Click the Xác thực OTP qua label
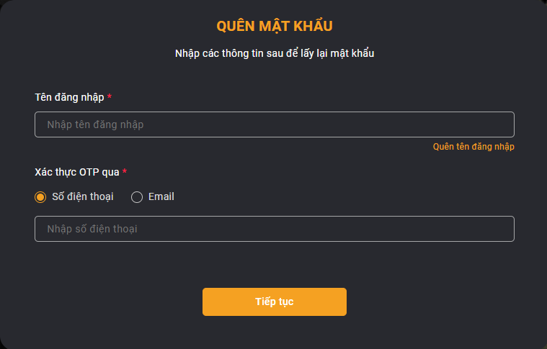Screen dimensions: 547x349 77,172
